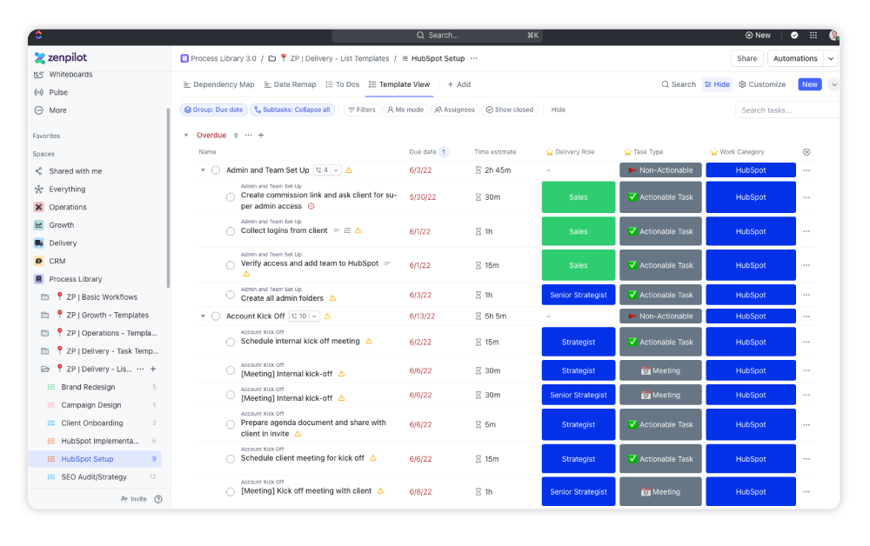Open the chevron beside the blue New button
The width and height of the screenshot is (870, 546).
coord(833,84)
